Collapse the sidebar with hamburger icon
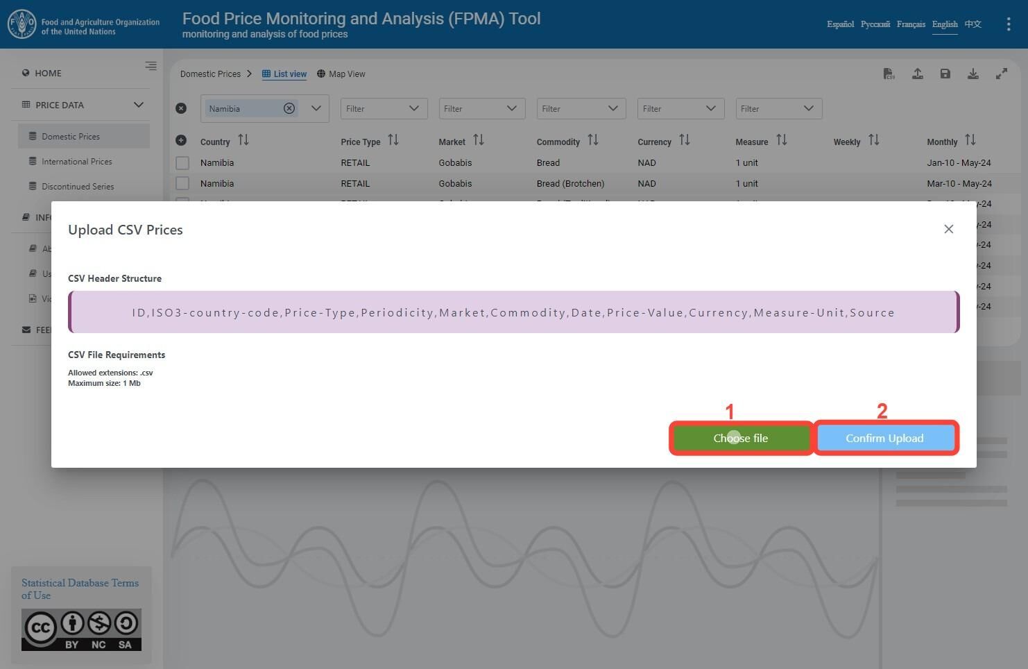The height and width of the screenshot is (669, 1028). pyautogui.click(x=151, y=66)
